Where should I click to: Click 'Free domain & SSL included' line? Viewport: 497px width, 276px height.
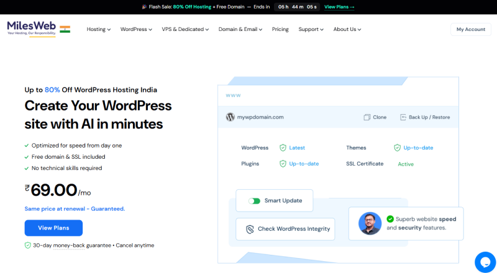tap(68, 157)
